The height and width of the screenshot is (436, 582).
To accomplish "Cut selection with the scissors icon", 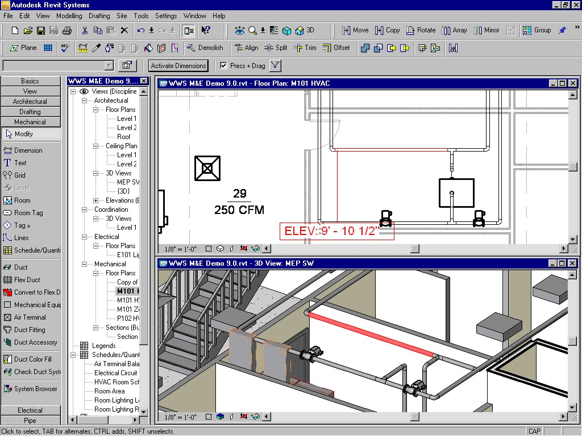I will pos(85,31).
